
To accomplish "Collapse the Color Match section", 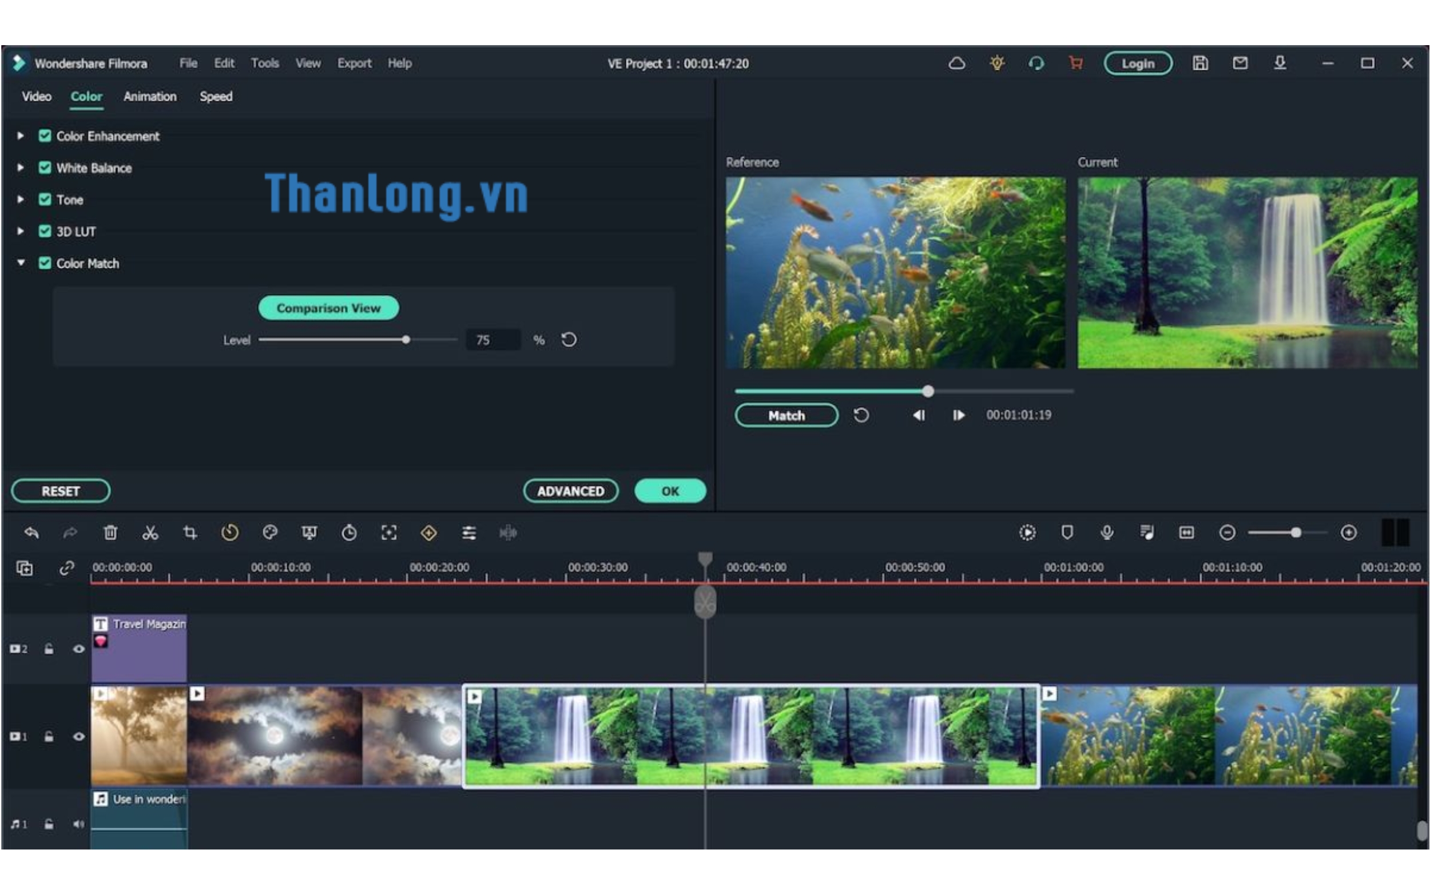I will click(x=21, y=263).
